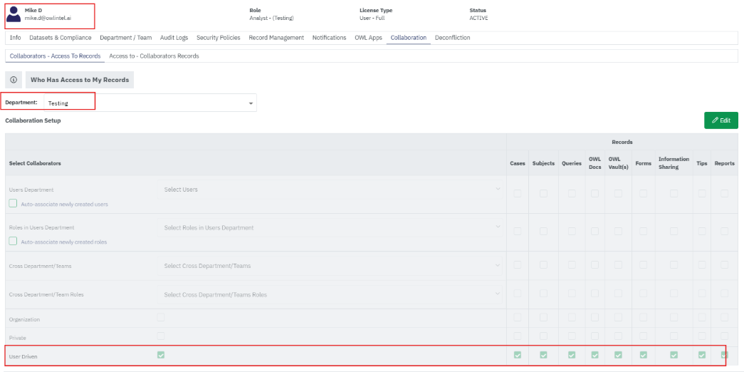Click the Mike D user avatar icon

(14, 14)
